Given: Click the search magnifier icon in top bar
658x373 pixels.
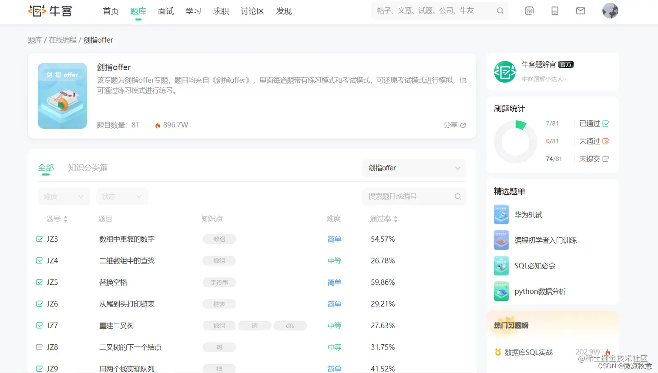Looking at the screenshot, I should pyautogui.click(x=500, y=11).
